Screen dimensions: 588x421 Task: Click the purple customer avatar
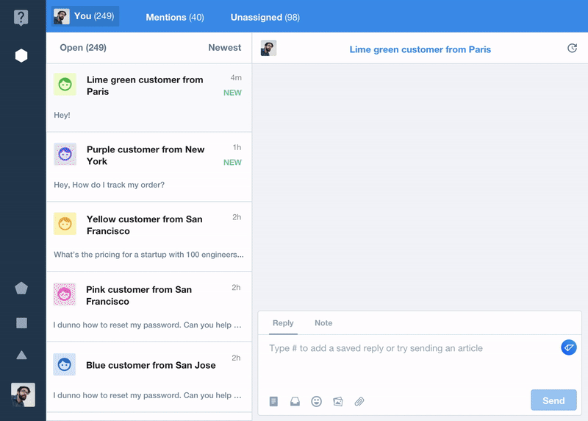[65, 154]
